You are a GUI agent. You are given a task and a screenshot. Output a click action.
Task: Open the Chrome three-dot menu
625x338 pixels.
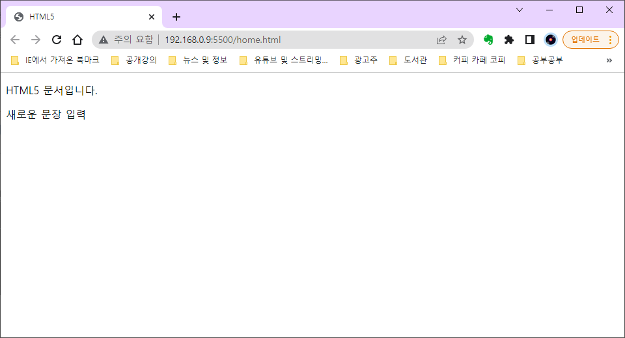click(x=610, y=40)
